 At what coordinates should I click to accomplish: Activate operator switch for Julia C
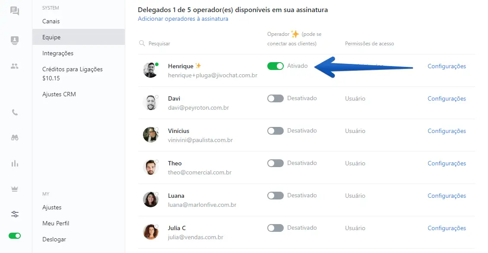pos(275,228)
